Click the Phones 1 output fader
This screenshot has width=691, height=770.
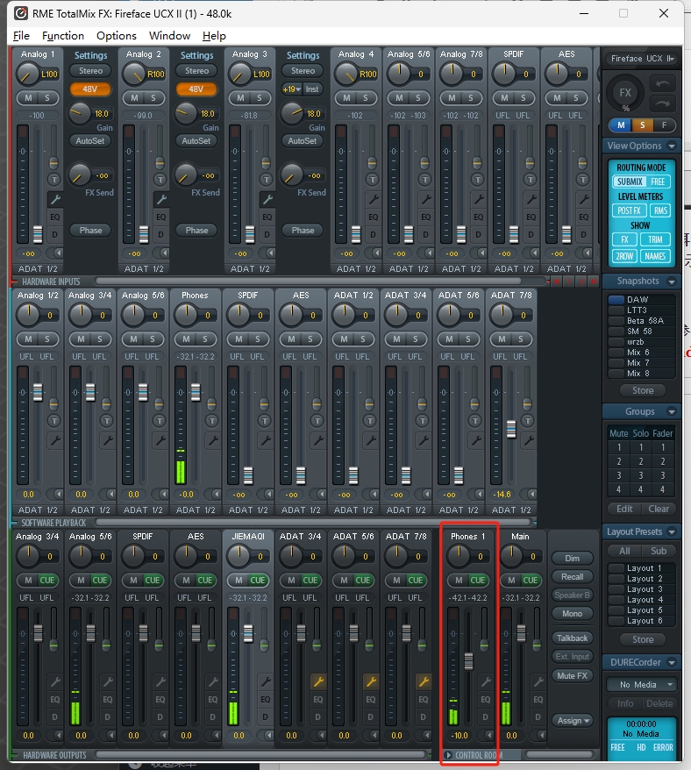(468, 661)
